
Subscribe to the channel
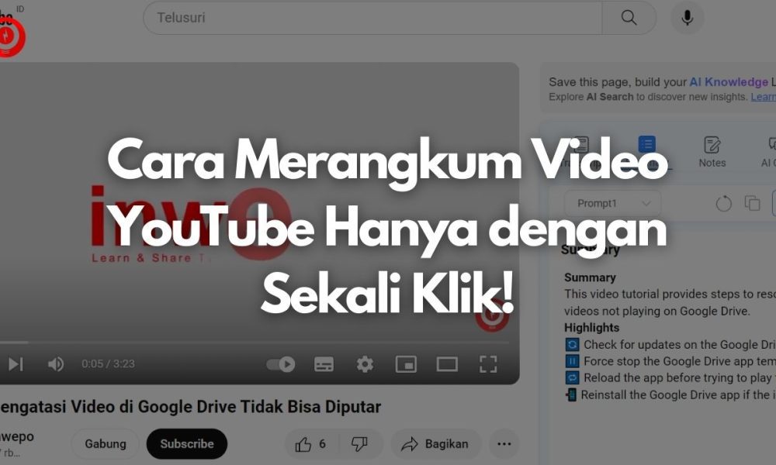point(186,443)
